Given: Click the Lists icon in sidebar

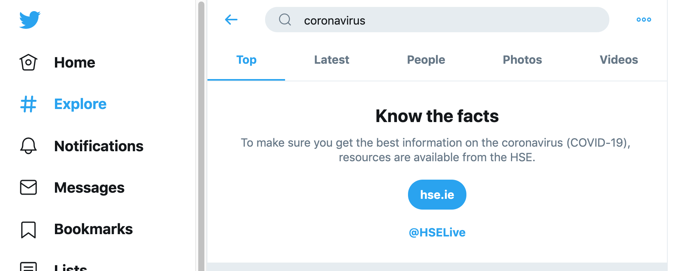Looking at the screenshot, I should [28, 266].
